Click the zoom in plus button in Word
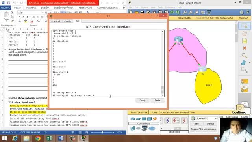Screen dimensions: 252x142 [x=113, y=133]
